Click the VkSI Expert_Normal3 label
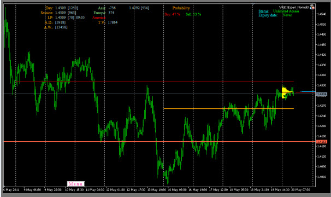Viewport: 331px width, 197px height. pyautogui.click(x=294, y=8)
